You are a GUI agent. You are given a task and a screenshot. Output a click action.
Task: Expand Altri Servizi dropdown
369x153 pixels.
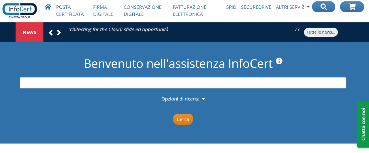pos(293,7)
